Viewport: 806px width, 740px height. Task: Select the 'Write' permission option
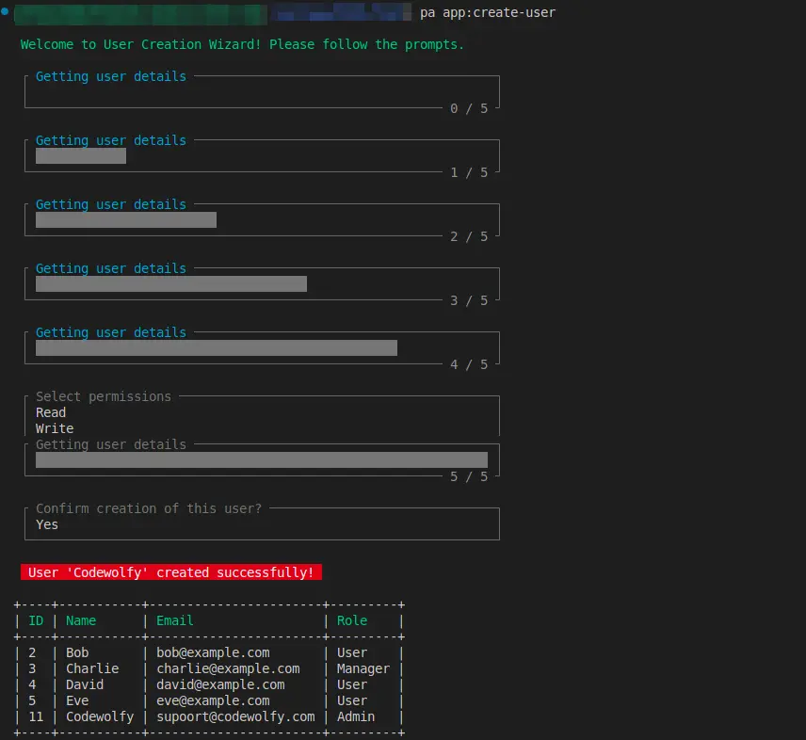[54, 427]
